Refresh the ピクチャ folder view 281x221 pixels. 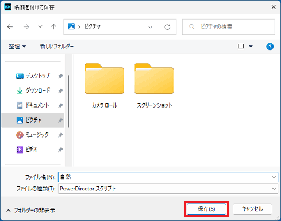click(x=167, y=27)
